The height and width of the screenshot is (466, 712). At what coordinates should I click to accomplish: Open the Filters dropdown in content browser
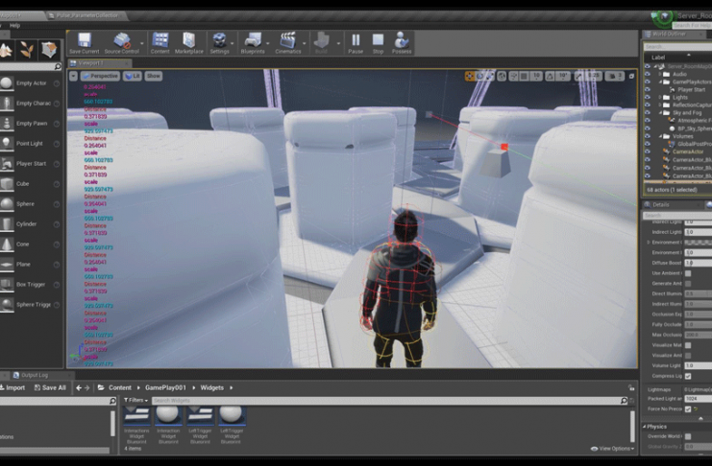pyautogui.click(x=135, y=400)
